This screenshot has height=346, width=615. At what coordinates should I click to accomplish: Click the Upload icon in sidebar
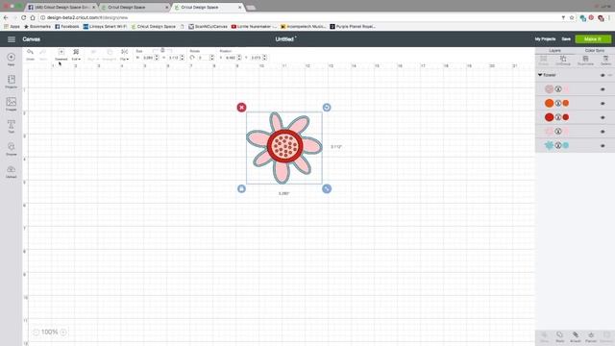[x=11, y=171]
